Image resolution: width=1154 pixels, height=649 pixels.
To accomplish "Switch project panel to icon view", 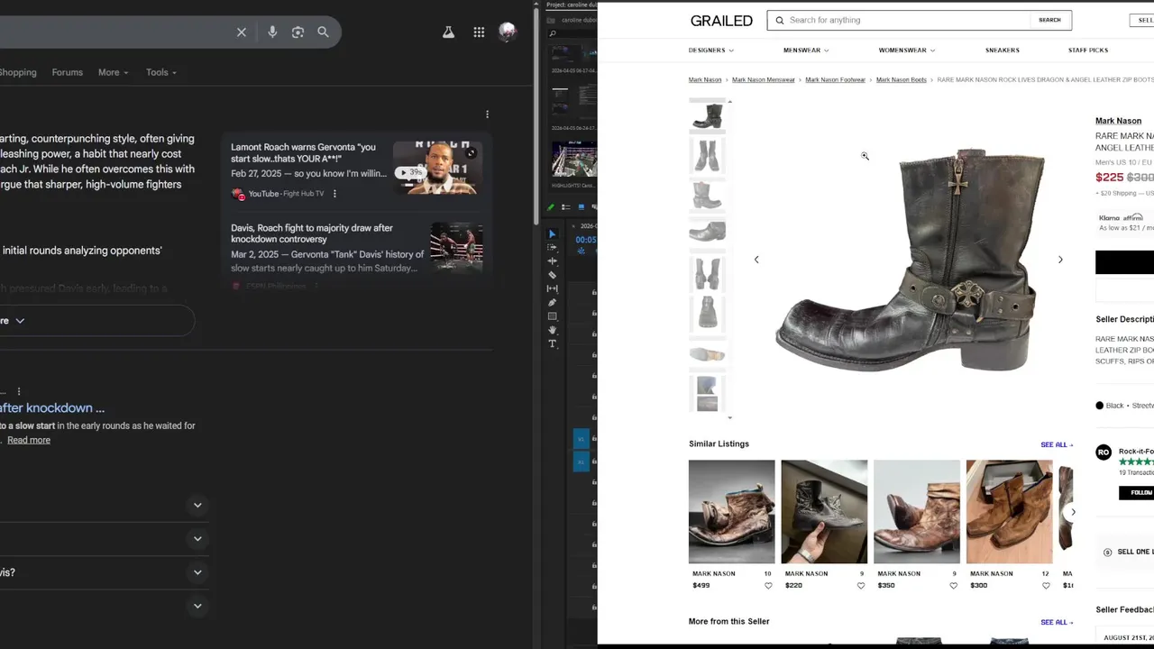I will (x=582, y=207).
